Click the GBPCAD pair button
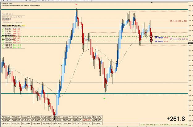Image resolution: width=193 pixels, height=127 pixels. click(x=67, y=120)
